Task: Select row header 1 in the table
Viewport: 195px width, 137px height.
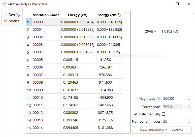Action: 29,22
